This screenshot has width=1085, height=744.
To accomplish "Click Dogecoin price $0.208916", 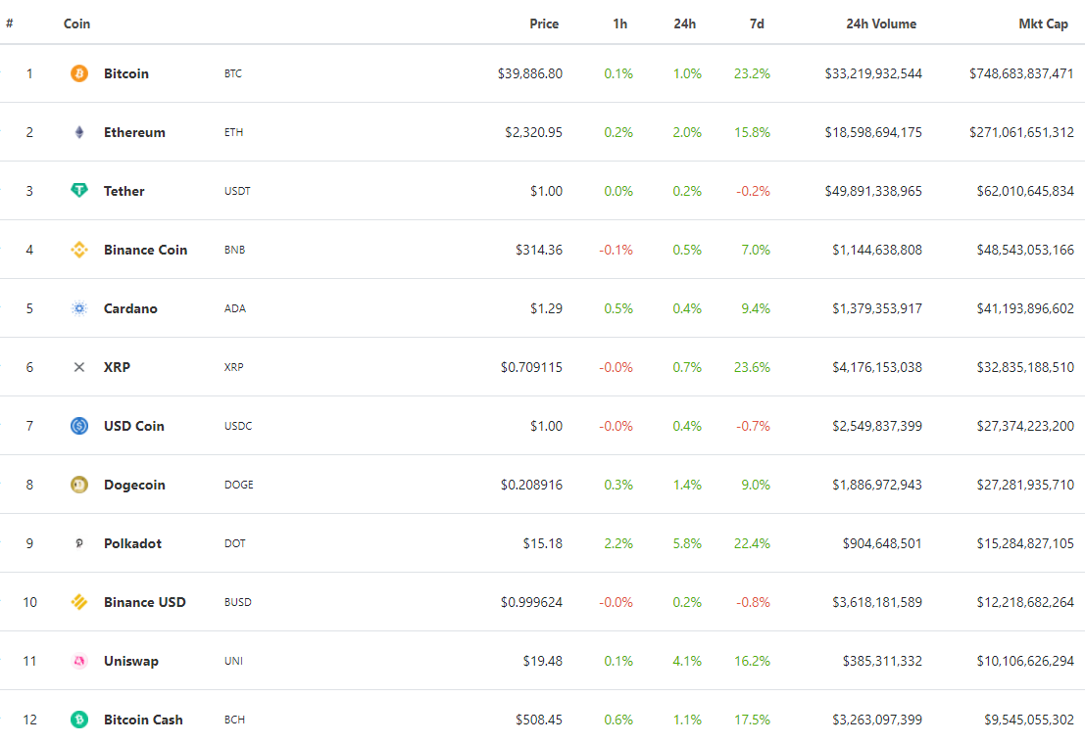I will pyautogui.click(x=531, y=485).
